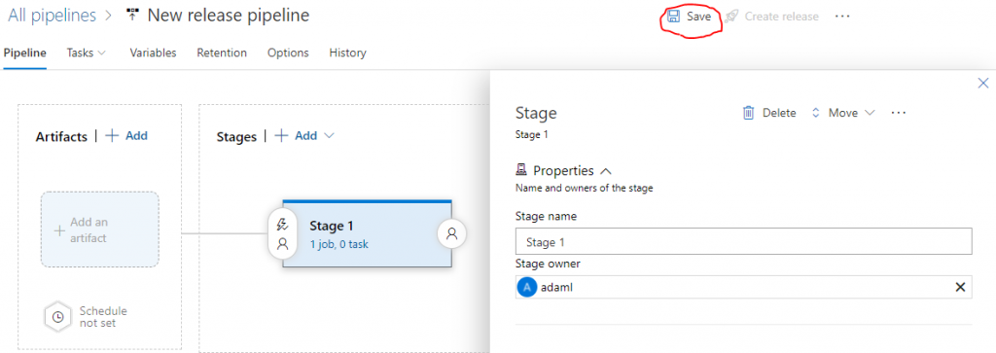Screen dimensions: 996x353
Task: Open pre-deployment conditions icon on Stage 1
Action: [283, 233]
